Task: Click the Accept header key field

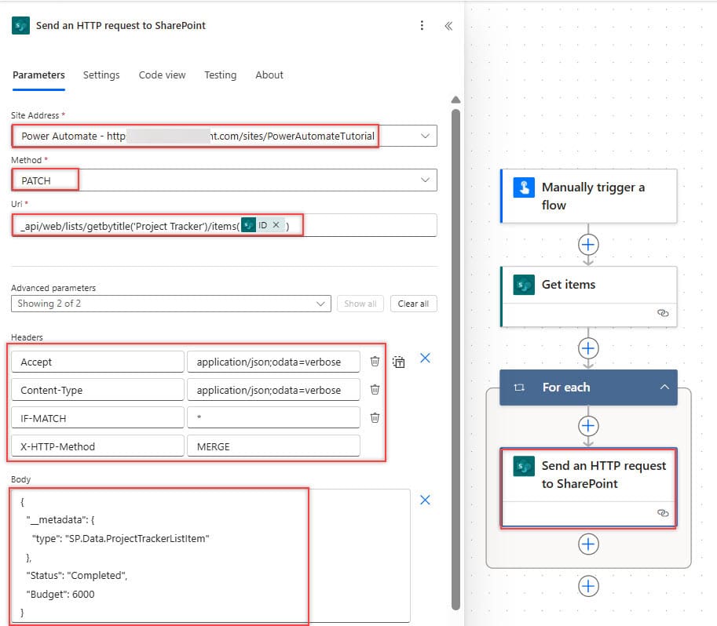Action: [98, 362]
